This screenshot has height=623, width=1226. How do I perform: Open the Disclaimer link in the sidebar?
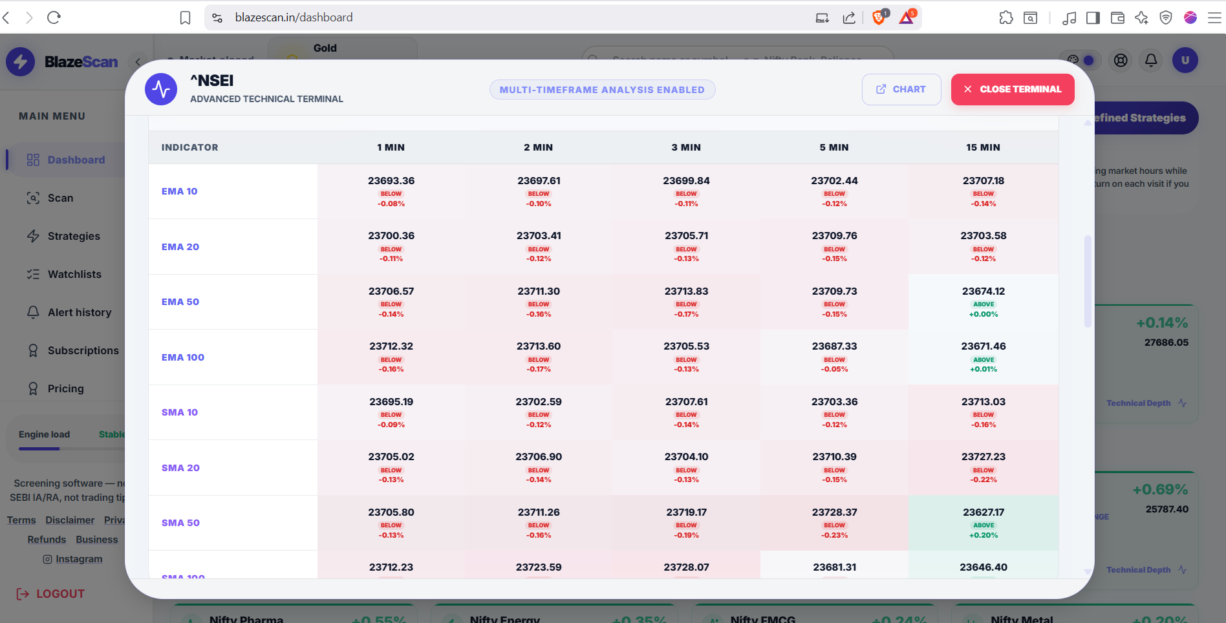coord(70,520)
